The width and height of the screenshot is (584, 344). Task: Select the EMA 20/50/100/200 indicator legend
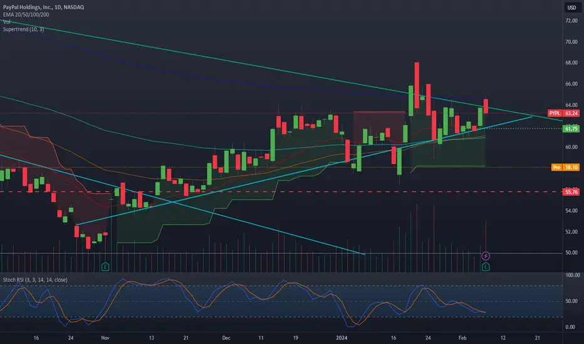point(26,14)
